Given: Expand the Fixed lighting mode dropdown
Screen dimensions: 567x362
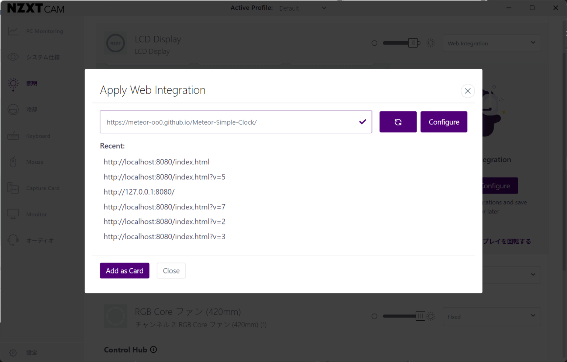Looking at the screenshot, I should click(491, 317).
